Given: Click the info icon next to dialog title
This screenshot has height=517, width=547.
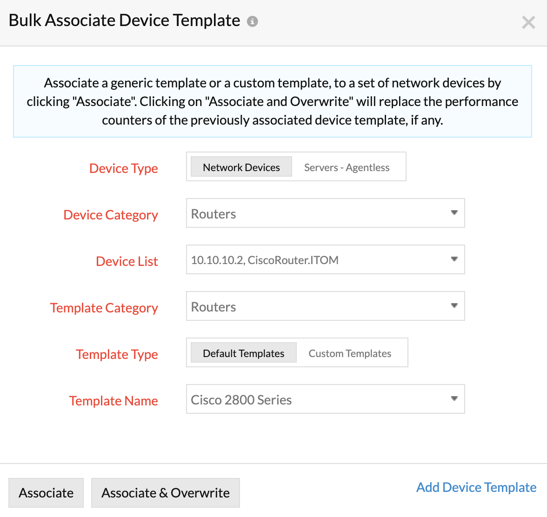Looking at the screenshot, I should coord(252,21).
